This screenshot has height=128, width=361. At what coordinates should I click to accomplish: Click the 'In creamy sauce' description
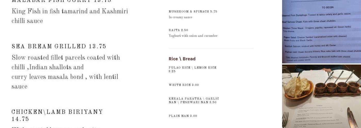180,17
